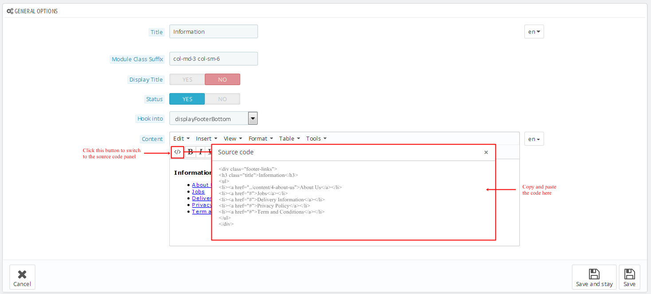Open the Title language en dropdown
This screenshot has height=294, width=651.
tap(534, 32)
